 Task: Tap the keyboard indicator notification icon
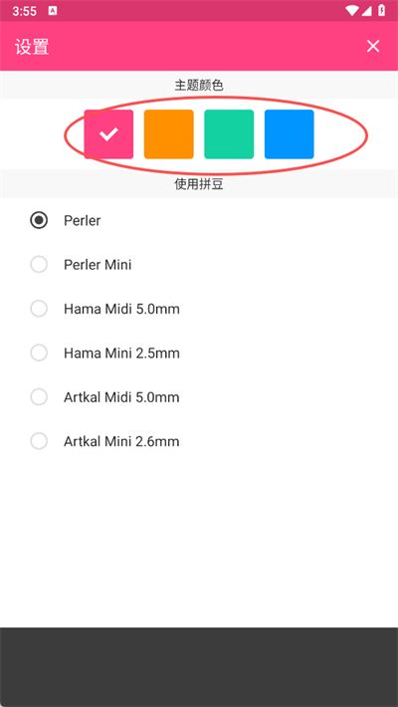(53, 11)
